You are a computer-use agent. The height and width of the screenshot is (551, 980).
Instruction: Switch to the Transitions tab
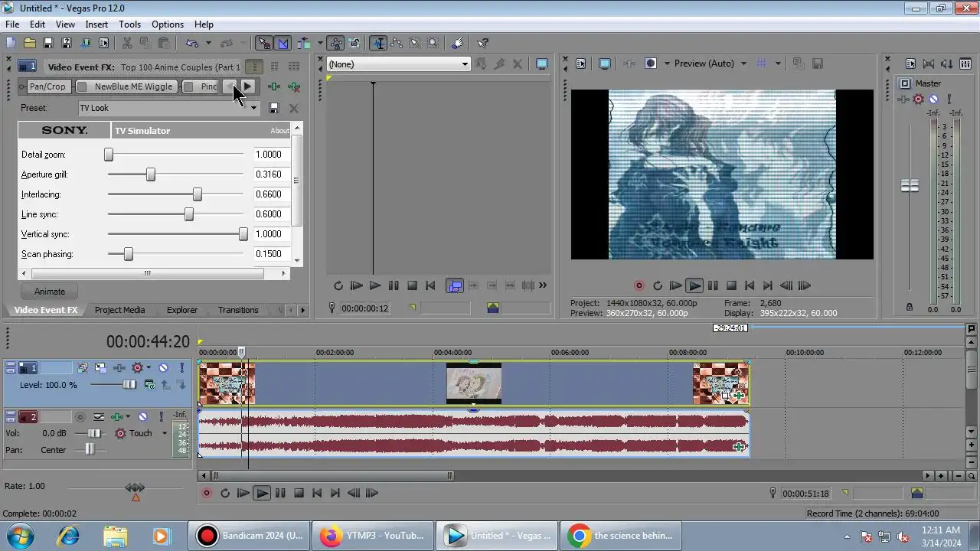(238, 310)
